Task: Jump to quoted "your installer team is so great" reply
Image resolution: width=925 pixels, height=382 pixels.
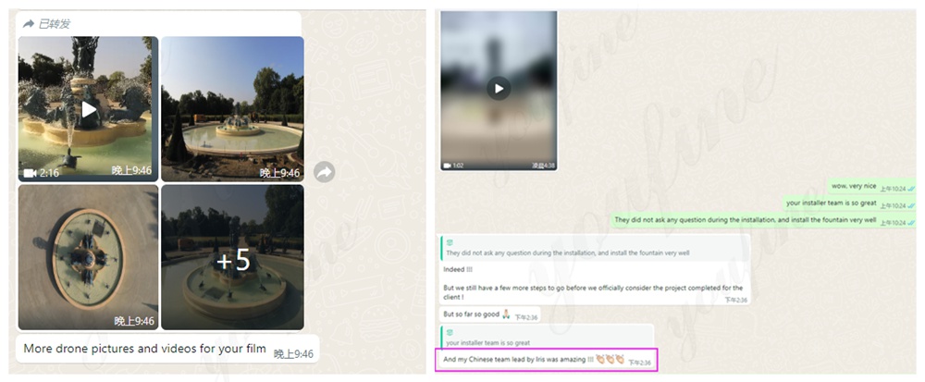Action: coord(547,339)
